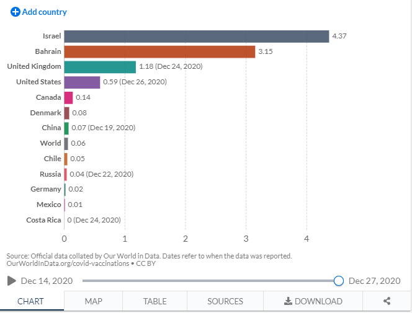
Task: Click the timeline slider handle
Action: [339, 281]
